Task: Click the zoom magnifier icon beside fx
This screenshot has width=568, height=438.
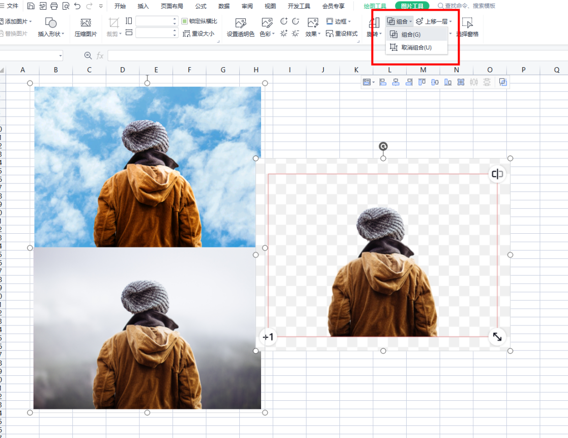Action: coord(88,56)
